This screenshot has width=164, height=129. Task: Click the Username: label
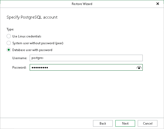click(x=20, y=58)
